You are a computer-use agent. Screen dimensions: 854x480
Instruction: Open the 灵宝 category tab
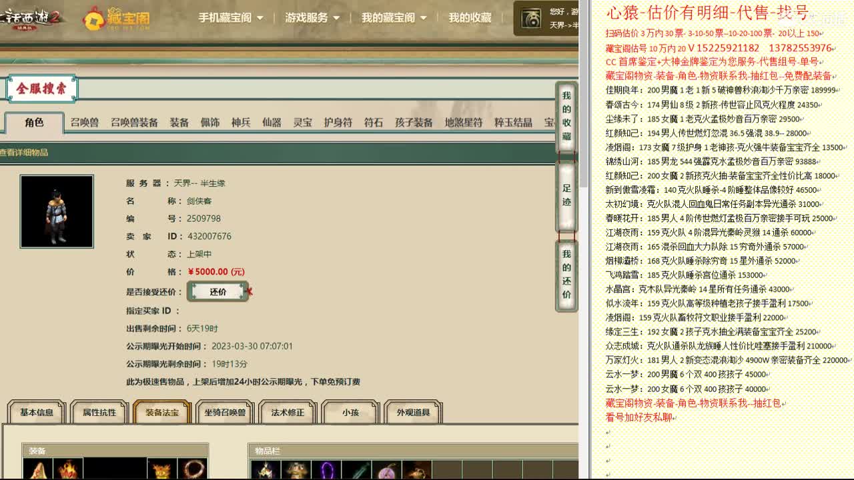tap(303, 123)
